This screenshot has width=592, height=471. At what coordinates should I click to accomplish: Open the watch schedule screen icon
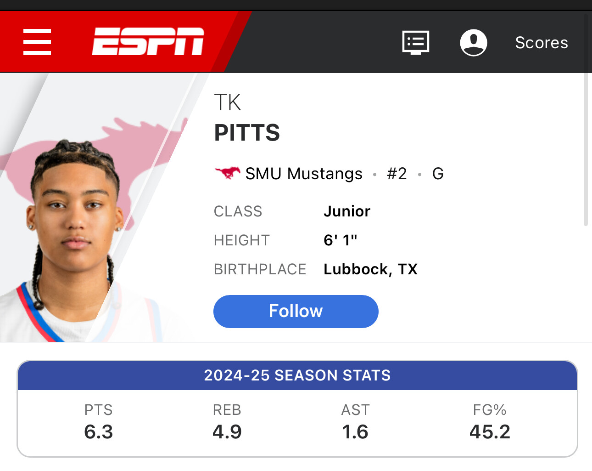click(416, 42)
